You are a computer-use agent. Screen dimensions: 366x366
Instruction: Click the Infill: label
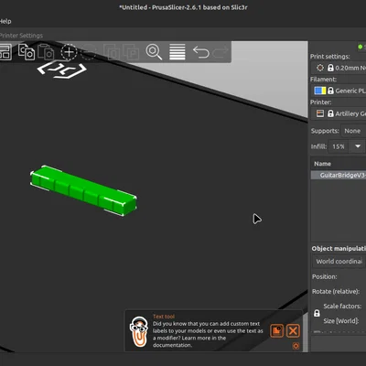coord(318,146)
